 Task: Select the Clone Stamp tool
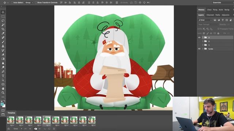click(x=3, y=46)
